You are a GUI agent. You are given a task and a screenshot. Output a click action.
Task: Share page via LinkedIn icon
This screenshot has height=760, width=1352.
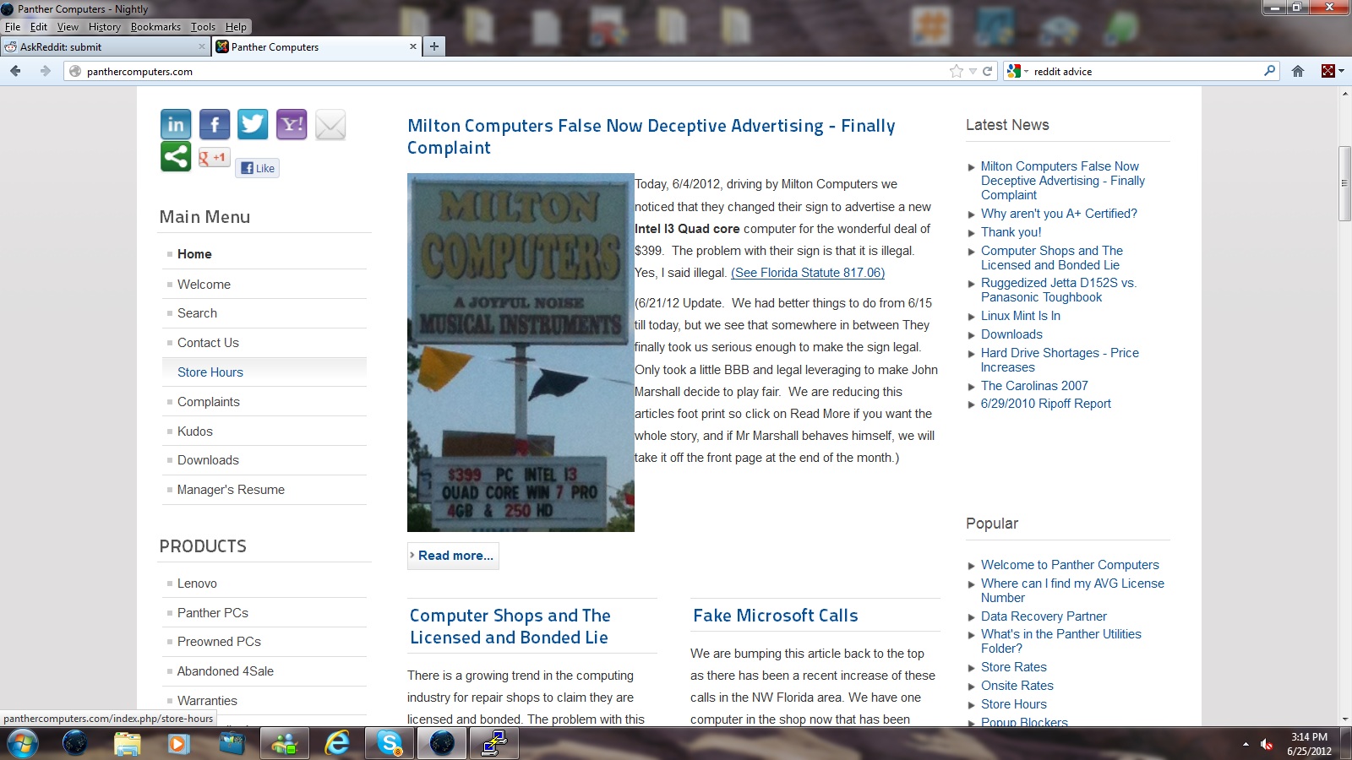tap(176, 125)
